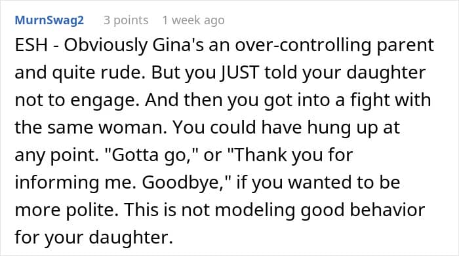459x256 pixels.
Task: Click the 1 week ago timestamp
Action: pos(193,20)
